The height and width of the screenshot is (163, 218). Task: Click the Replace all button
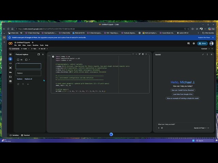(28, 79)
